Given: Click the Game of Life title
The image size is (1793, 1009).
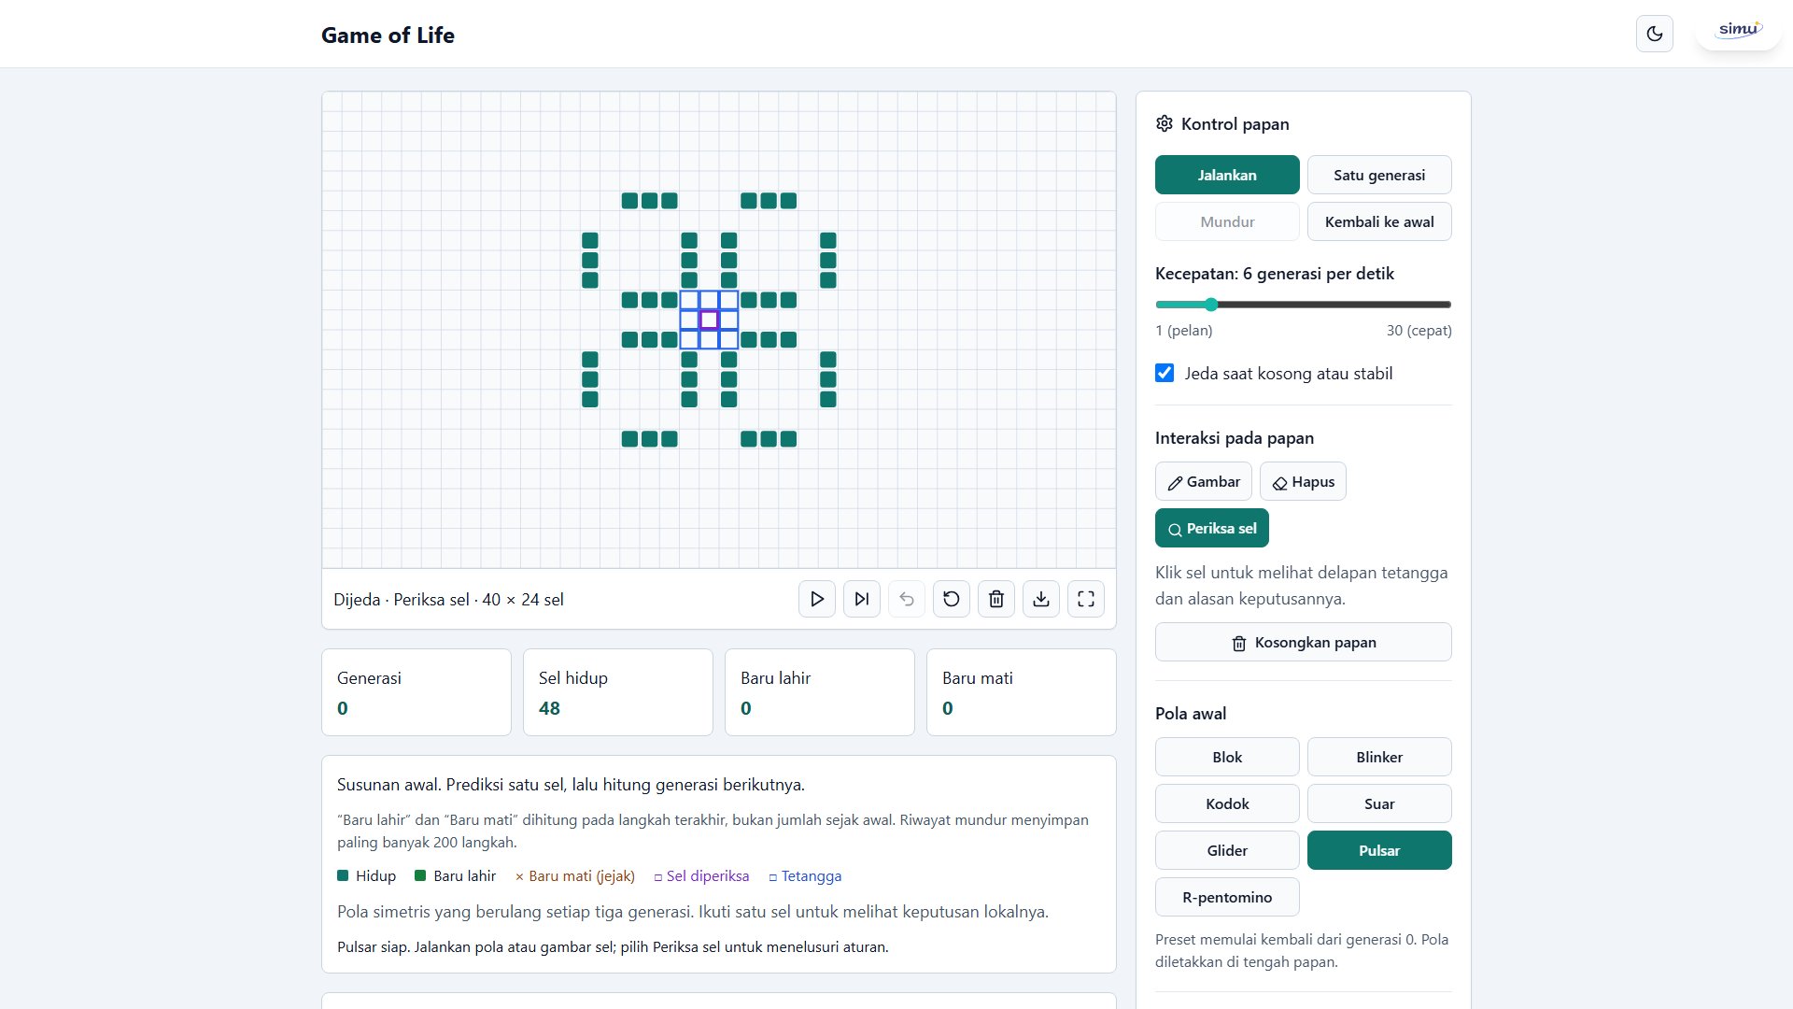Looking at the screenshot, I should pyautogui.click(x=388, y=35).
